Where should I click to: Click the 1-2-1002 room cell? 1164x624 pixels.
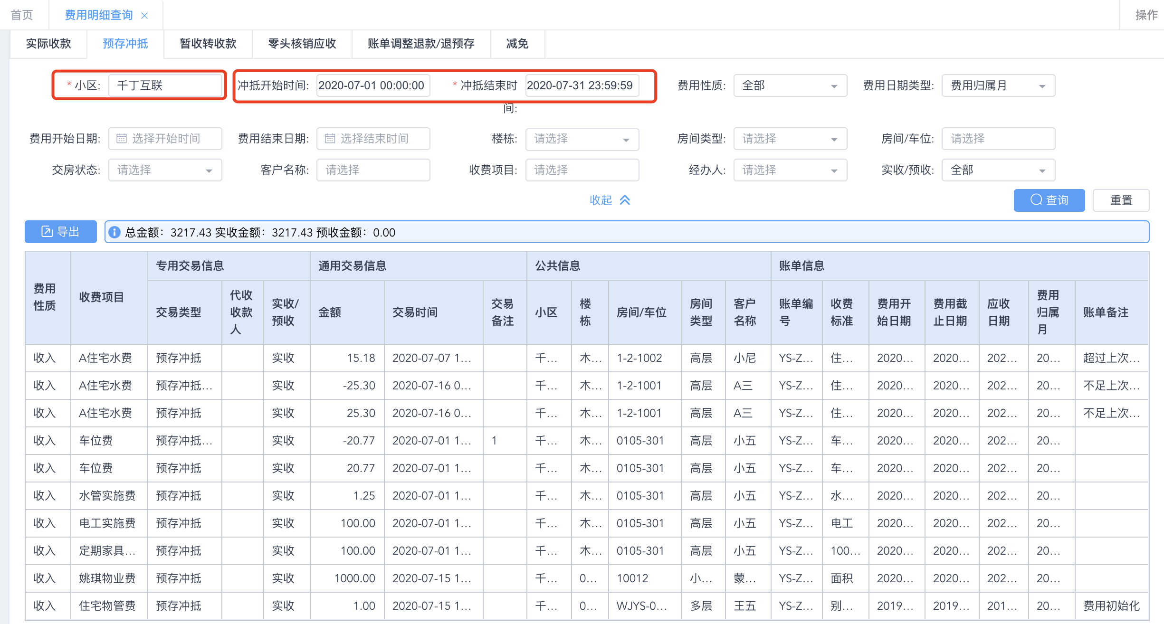click(x=645, y=358)
